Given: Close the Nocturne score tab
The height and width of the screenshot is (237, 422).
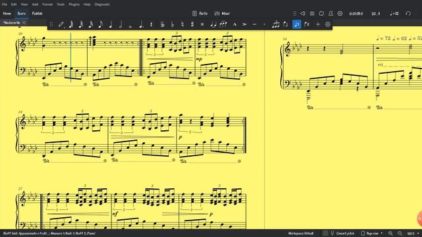Looking at the screenshot, I should [24, 23].
